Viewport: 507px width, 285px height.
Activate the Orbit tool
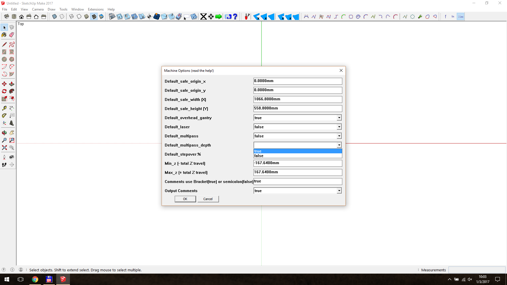[x=4, y=133]
